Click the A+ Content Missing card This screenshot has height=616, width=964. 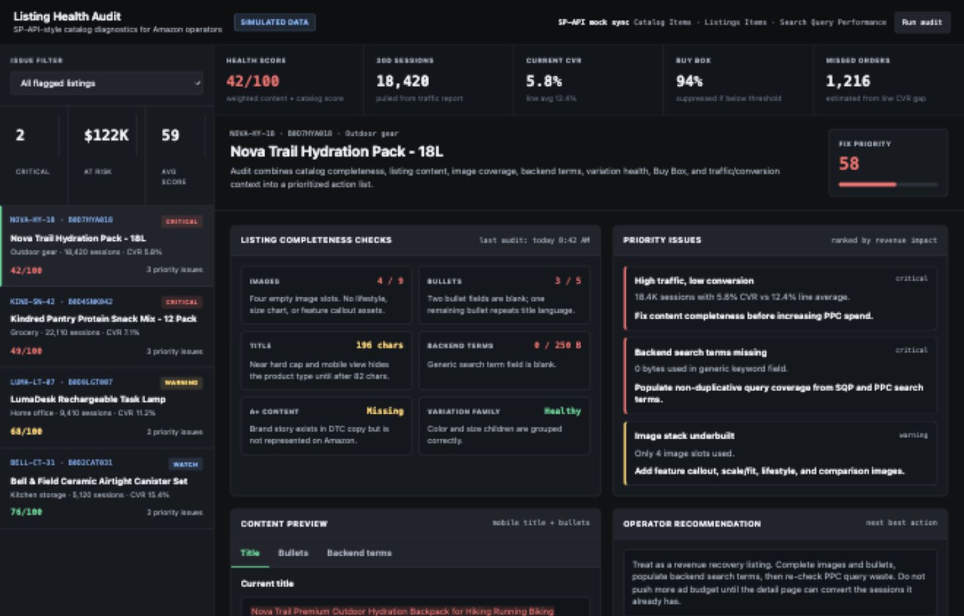326,426
